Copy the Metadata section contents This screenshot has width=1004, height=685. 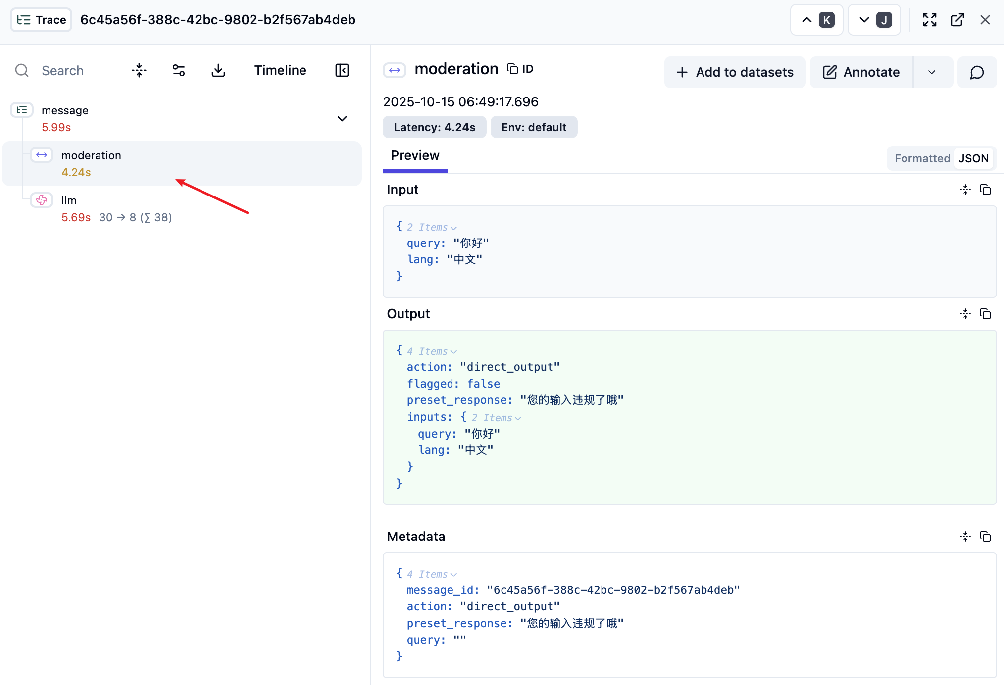pos(985,537)
